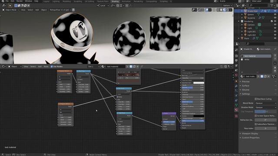This screenshot has width=278, height=156.
Task: Click the Subsurface Color white swatch on node
Action: tap(199, 83)
